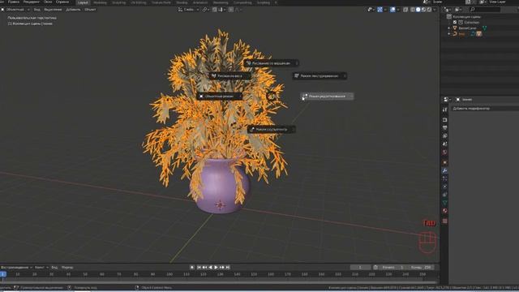519x292 pixels.
Task: Switch to the Modeling workspace tab
Action: coord(100,2)
